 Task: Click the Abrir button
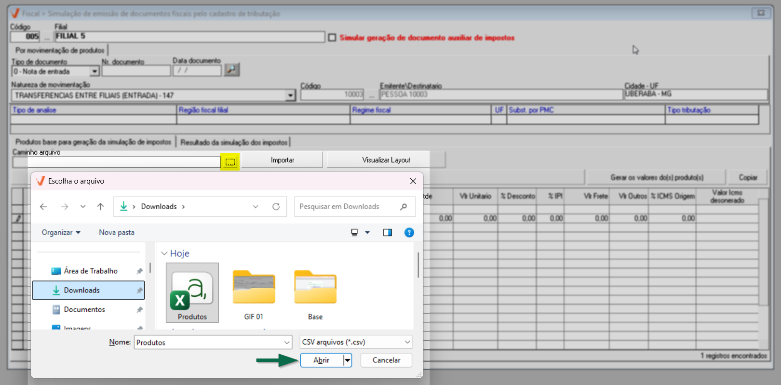click(322, 360)
